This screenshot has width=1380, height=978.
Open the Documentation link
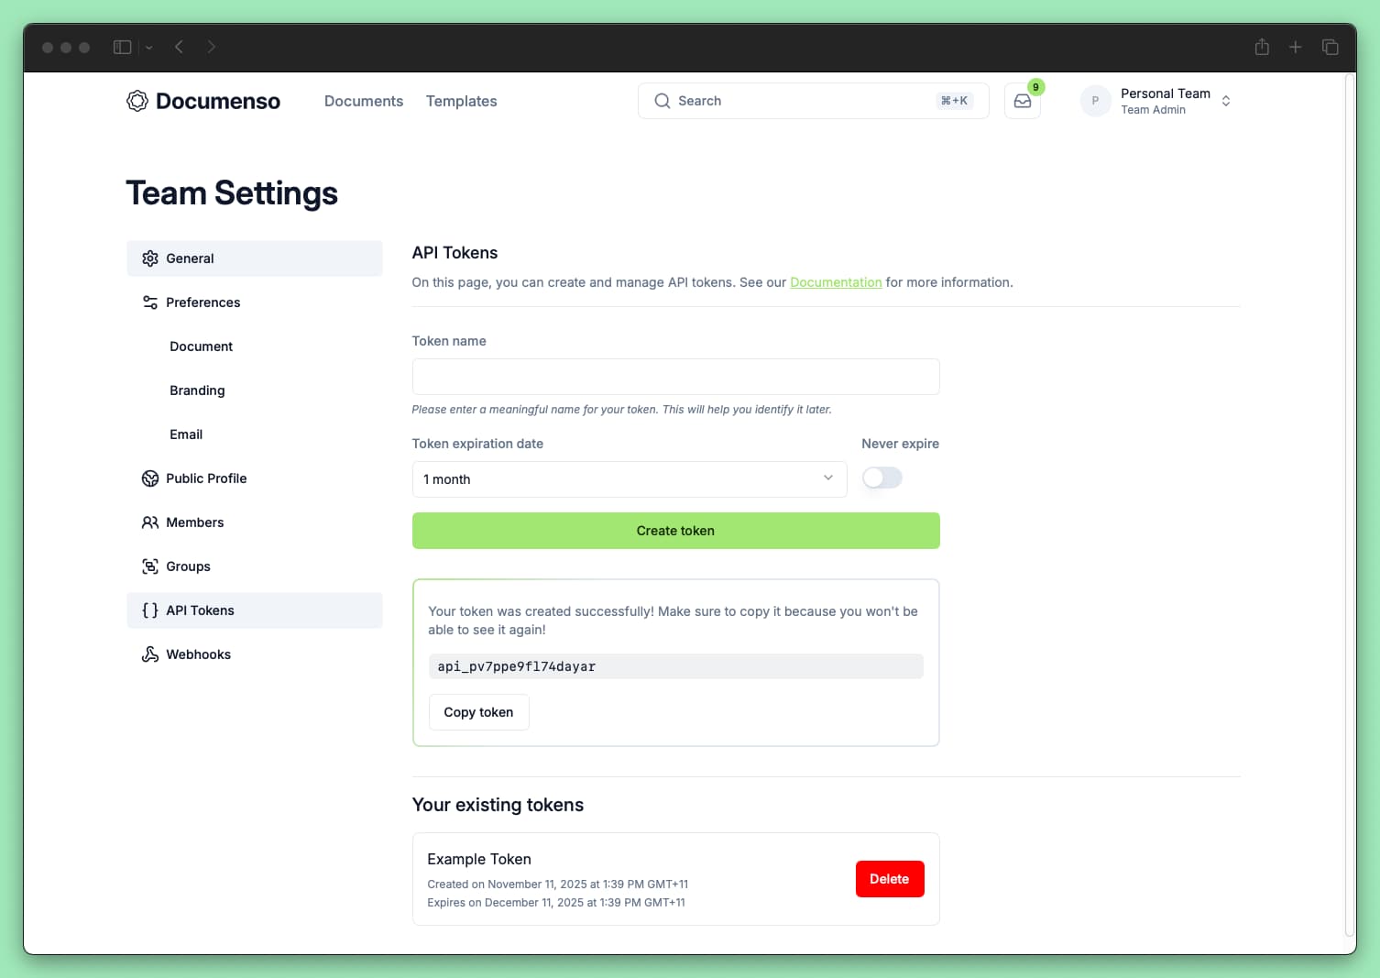tap(835, 282)
